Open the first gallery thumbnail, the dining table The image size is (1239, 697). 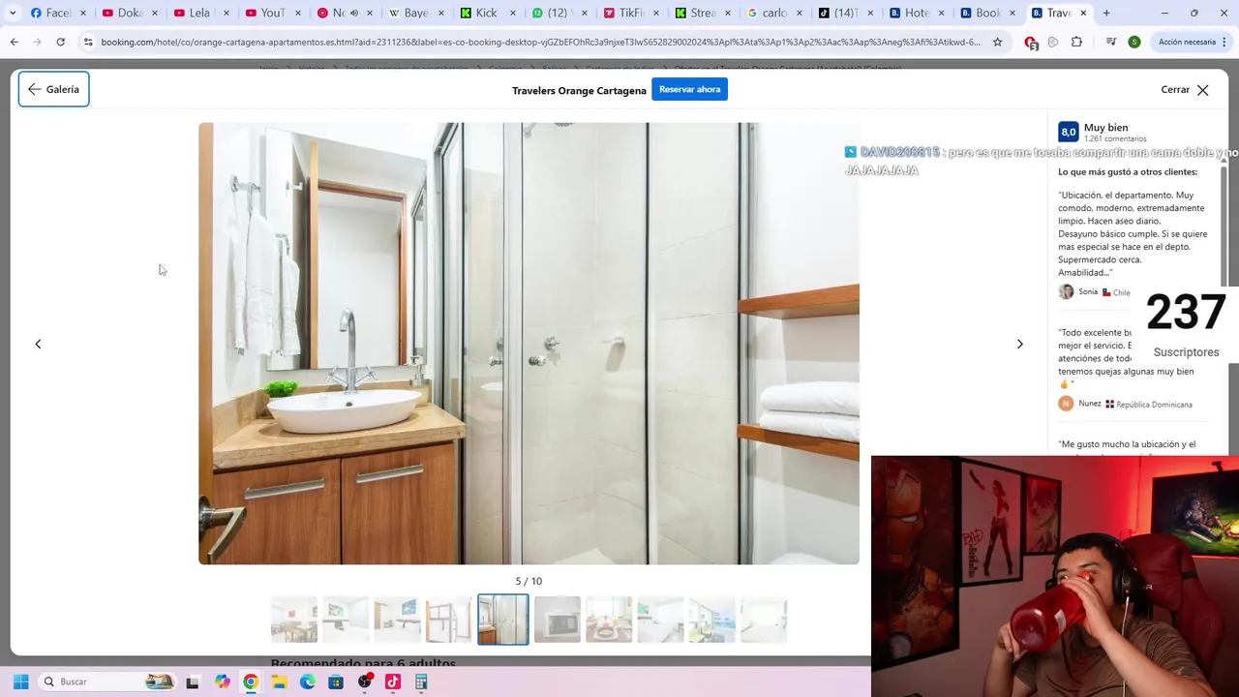[x=294, y=620]
